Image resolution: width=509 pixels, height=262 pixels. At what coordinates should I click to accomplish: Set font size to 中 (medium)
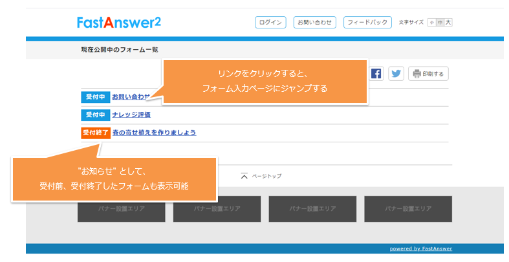tap(440, 23)
